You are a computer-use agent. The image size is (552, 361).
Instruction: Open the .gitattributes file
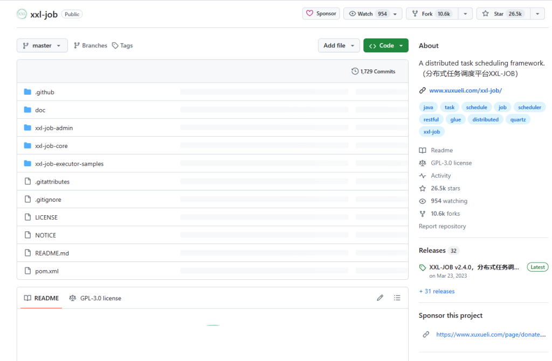click(x=52, y=182)
